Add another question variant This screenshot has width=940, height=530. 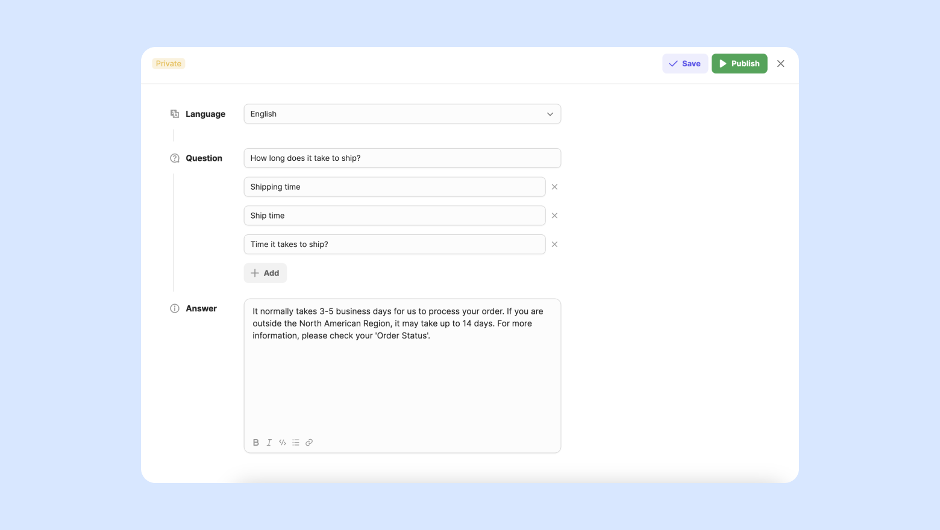pos(265,273)
